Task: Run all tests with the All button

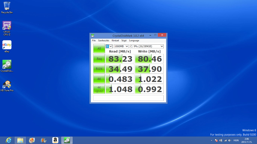Action: (99, 48)
